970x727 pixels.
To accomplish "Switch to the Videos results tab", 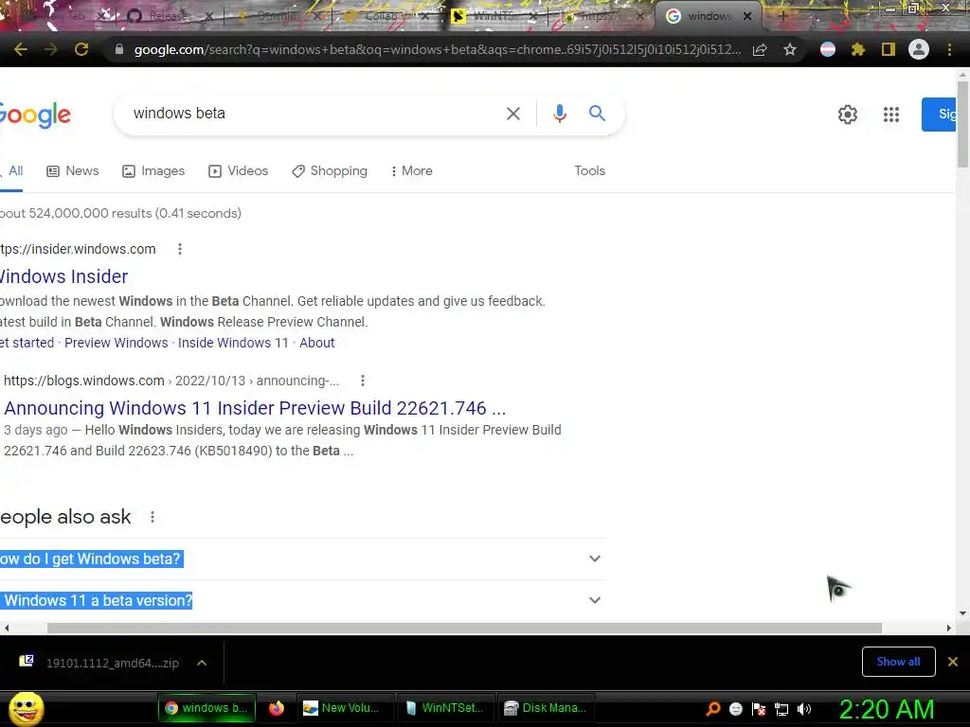I will click(x=238, y=170).
